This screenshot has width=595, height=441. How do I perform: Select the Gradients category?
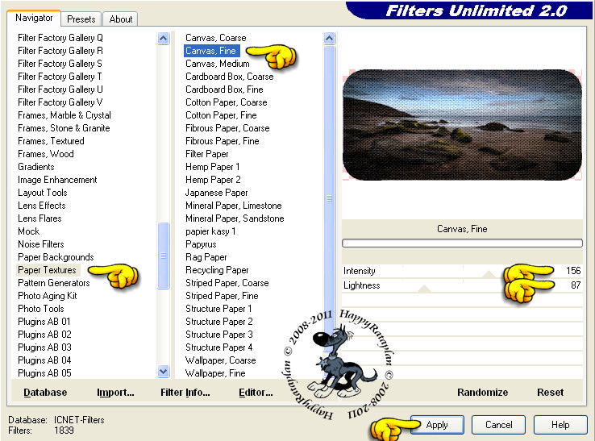[x=36, y=167]
